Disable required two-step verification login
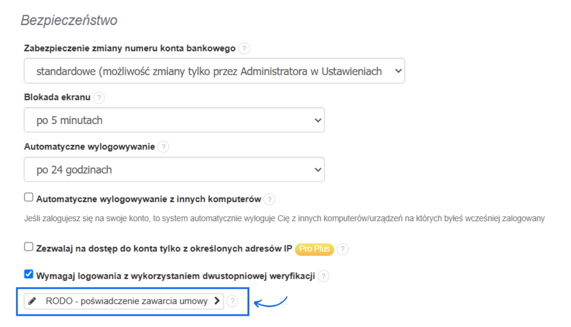The height and width of the screenshot is (327, 571). pos(28,274)
